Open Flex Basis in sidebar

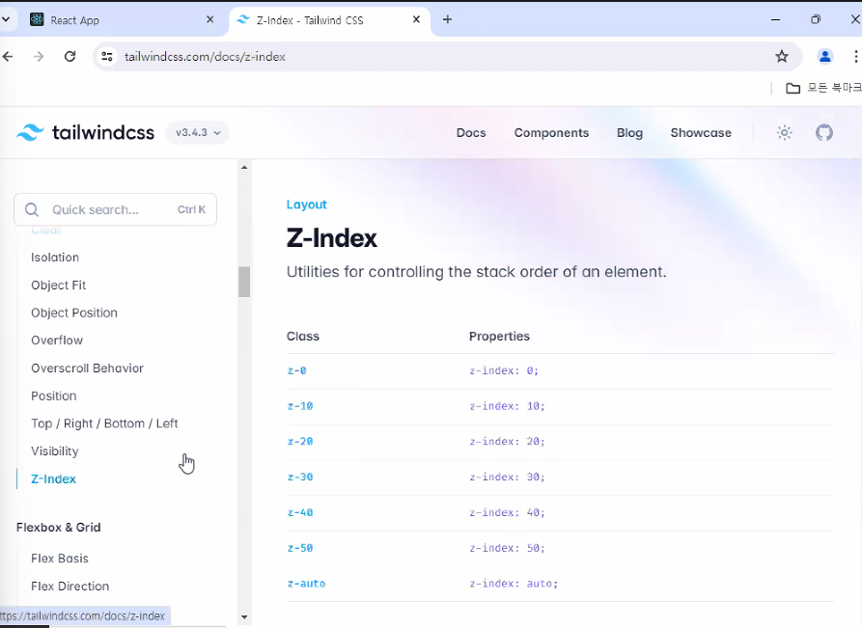click(60, 559)
